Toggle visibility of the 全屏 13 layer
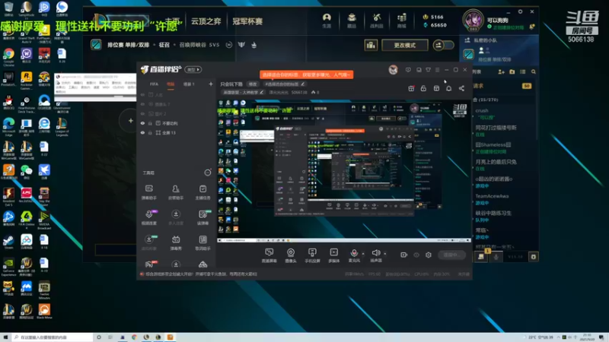Screen dimensions: 609x342 142,132
